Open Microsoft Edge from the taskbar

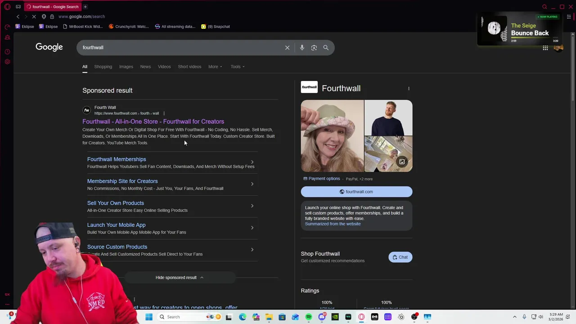243,317
